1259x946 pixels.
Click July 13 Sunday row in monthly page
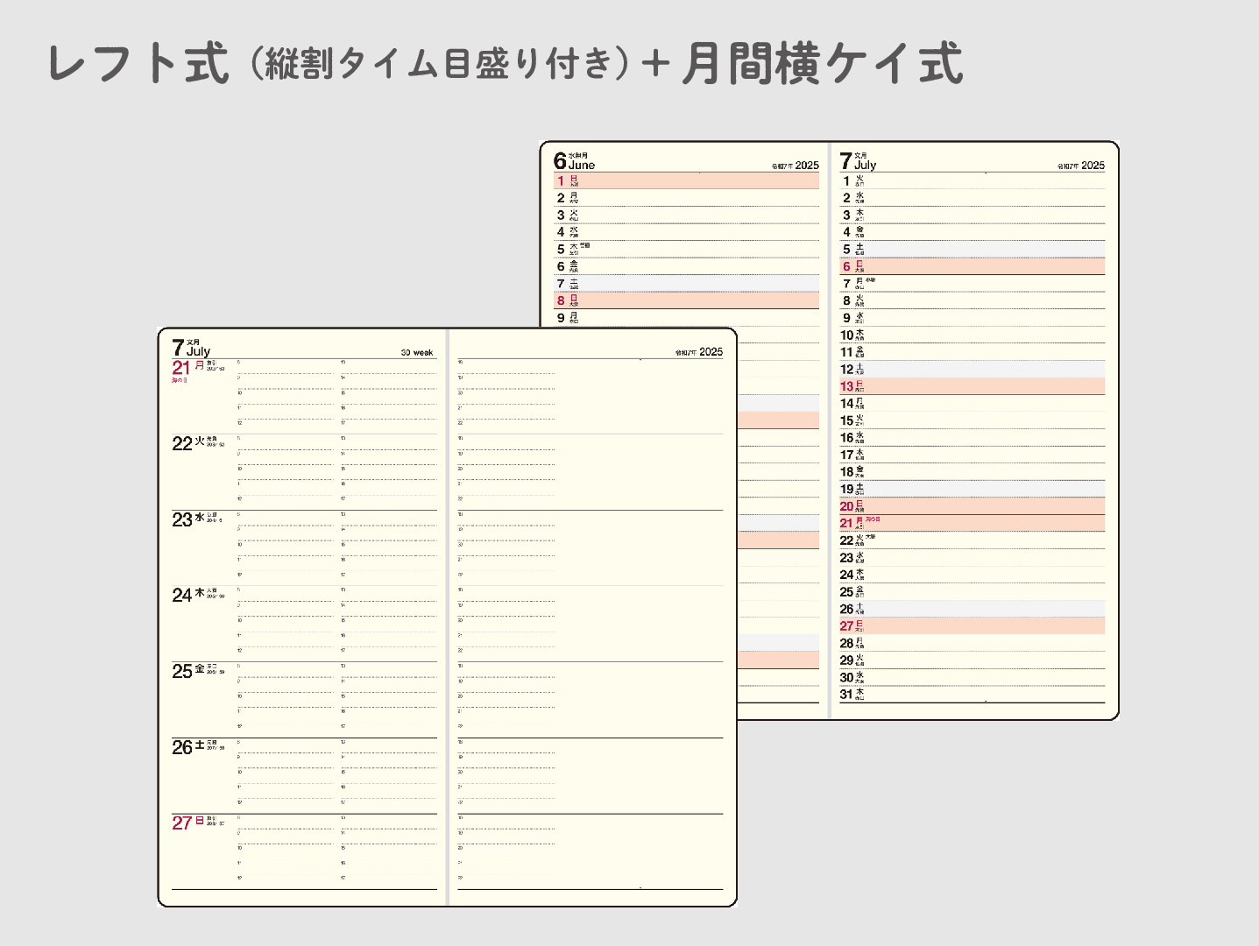[x=972, y=386]
